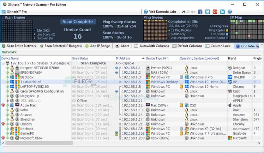264x153 pixels.
Task: Share via the Twitter icon
Action: coord(207,12)
